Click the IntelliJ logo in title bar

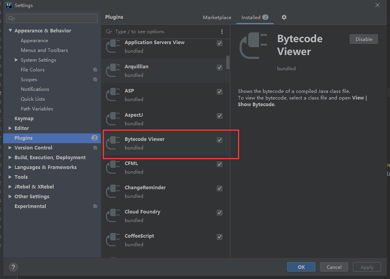[9, 5]
